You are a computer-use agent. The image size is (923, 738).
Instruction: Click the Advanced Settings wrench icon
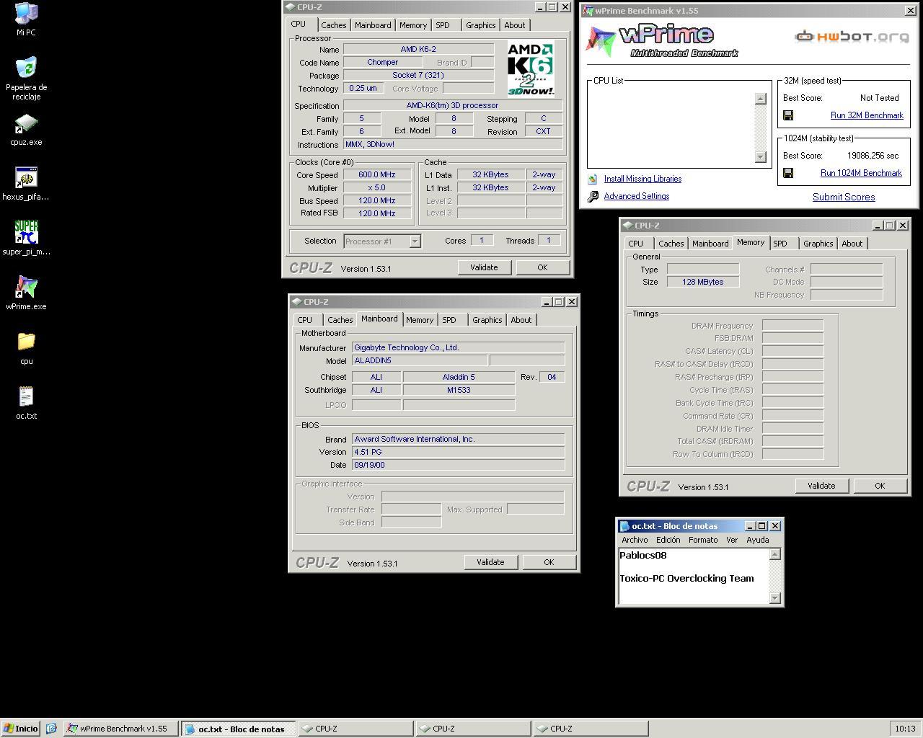pyautogui.click(x=593, y=196)
